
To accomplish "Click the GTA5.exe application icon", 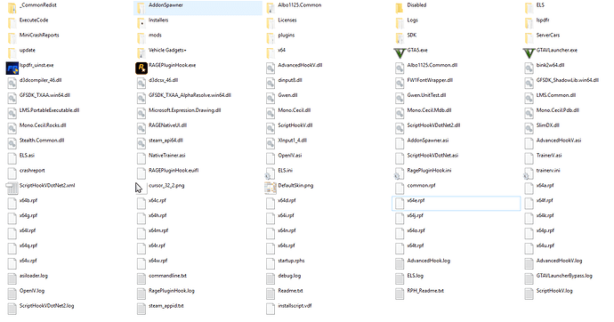I will [x=400, y=52].
